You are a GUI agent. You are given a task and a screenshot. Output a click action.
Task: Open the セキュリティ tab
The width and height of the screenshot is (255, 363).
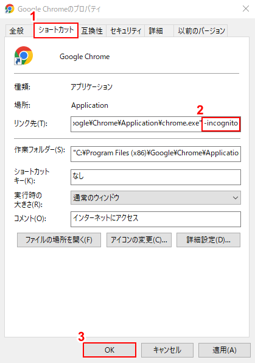(x=125, y=30)
